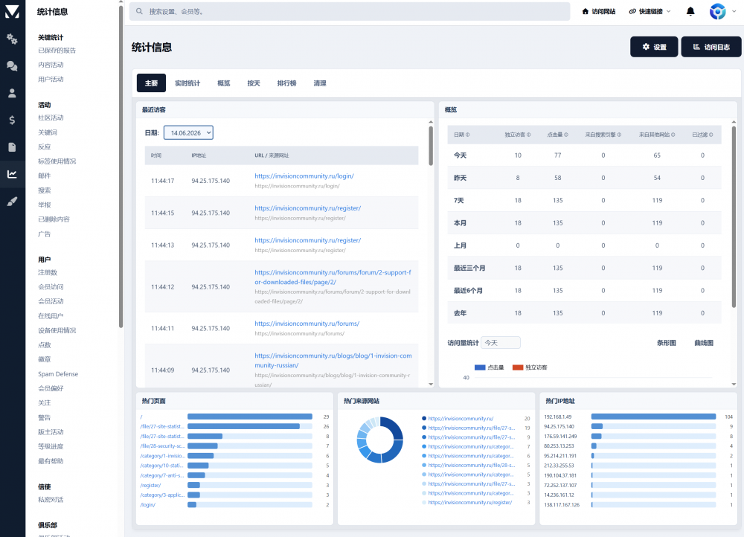744x537 pixels.
Task: Click the search settings input field
Action: 350,11
